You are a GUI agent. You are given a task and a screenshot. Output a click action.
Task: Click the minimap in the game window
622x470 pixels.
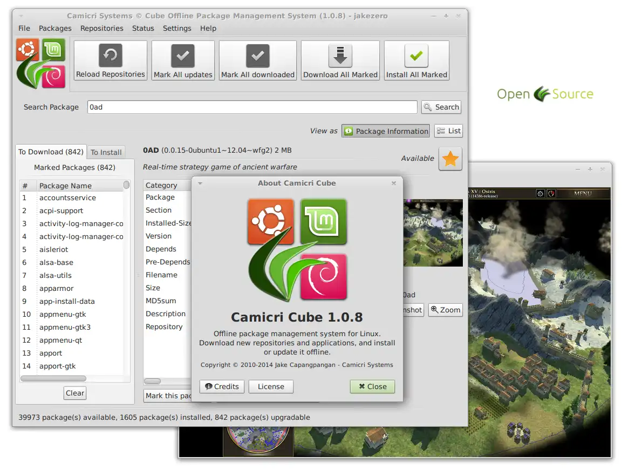coord(258,439)
